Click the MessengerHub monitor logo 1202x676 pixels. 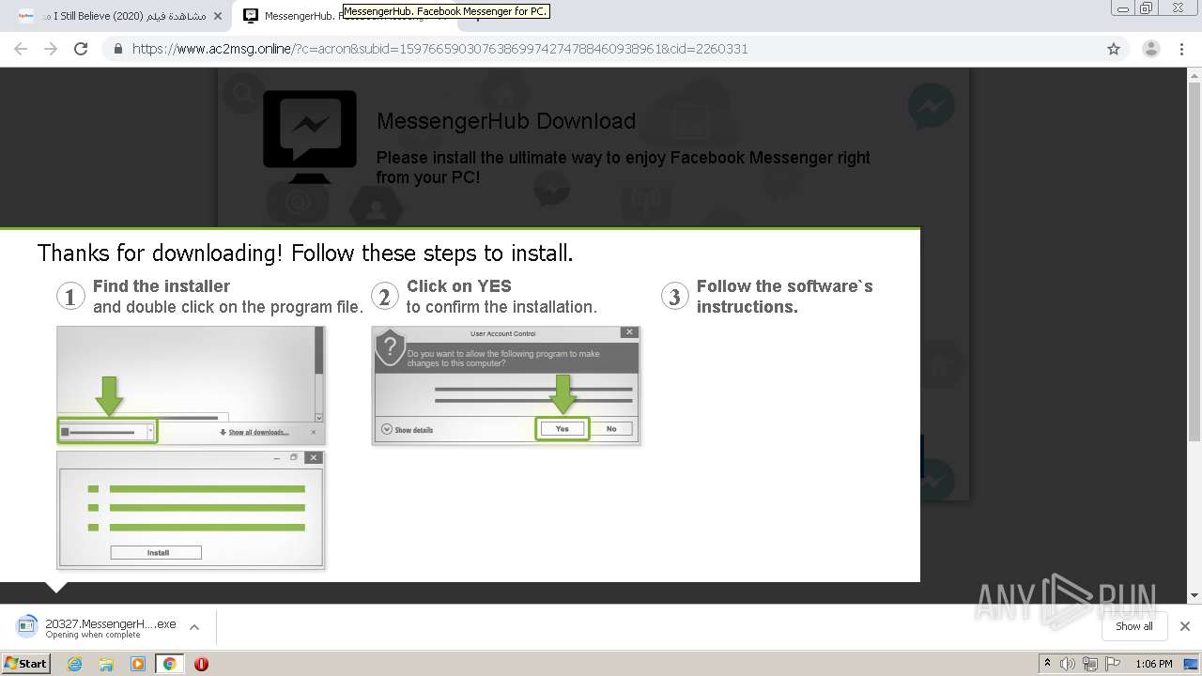pos(310,136)
